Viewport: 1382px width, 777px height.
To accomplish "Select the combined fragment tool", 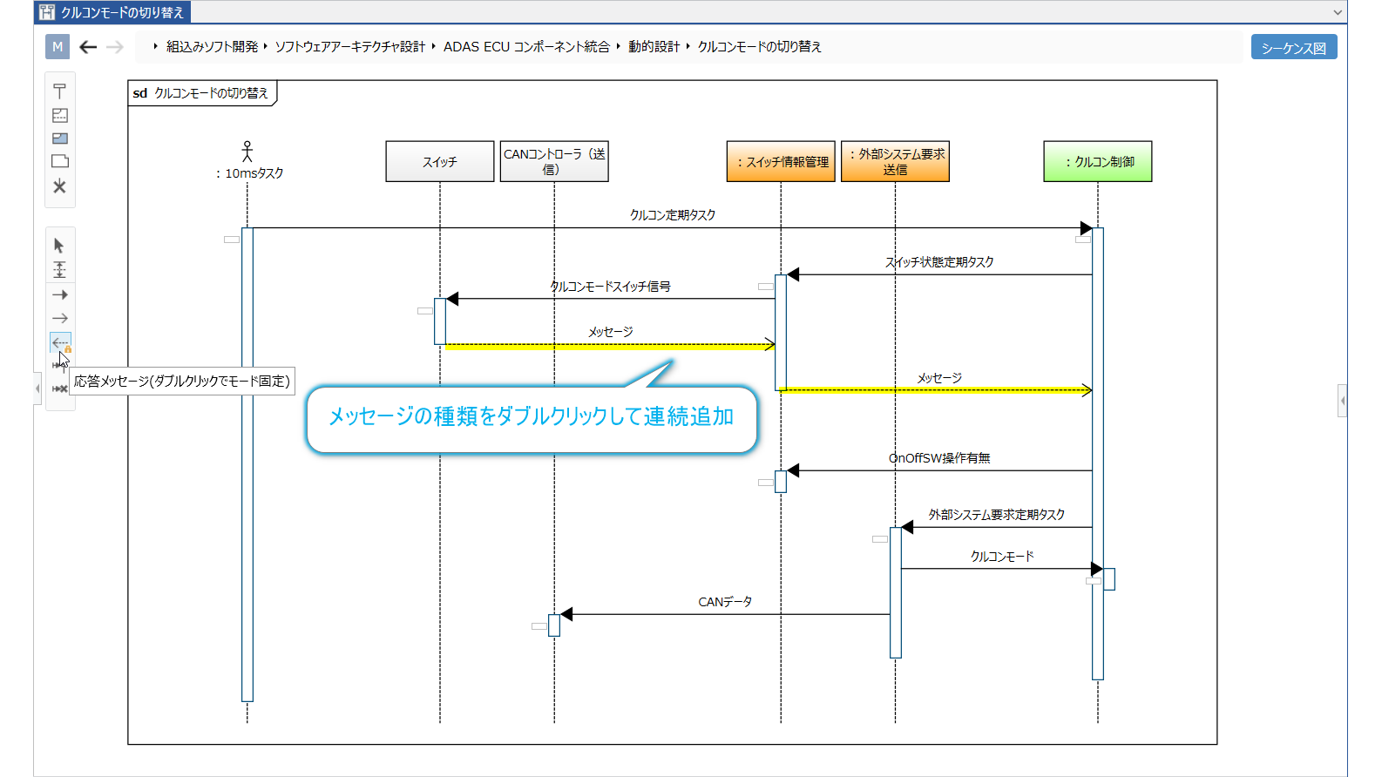I will [59, 115].
